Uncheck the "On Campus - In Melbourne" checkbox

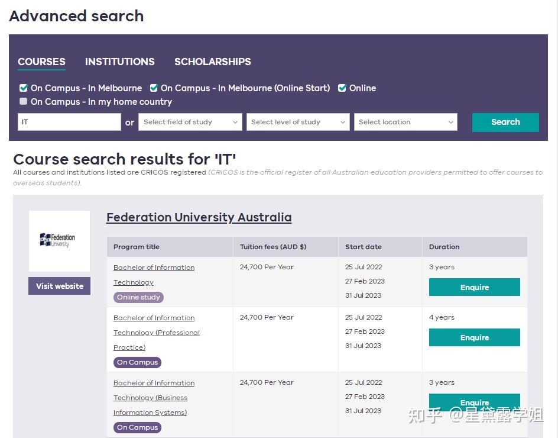click(x=23, y=88)
